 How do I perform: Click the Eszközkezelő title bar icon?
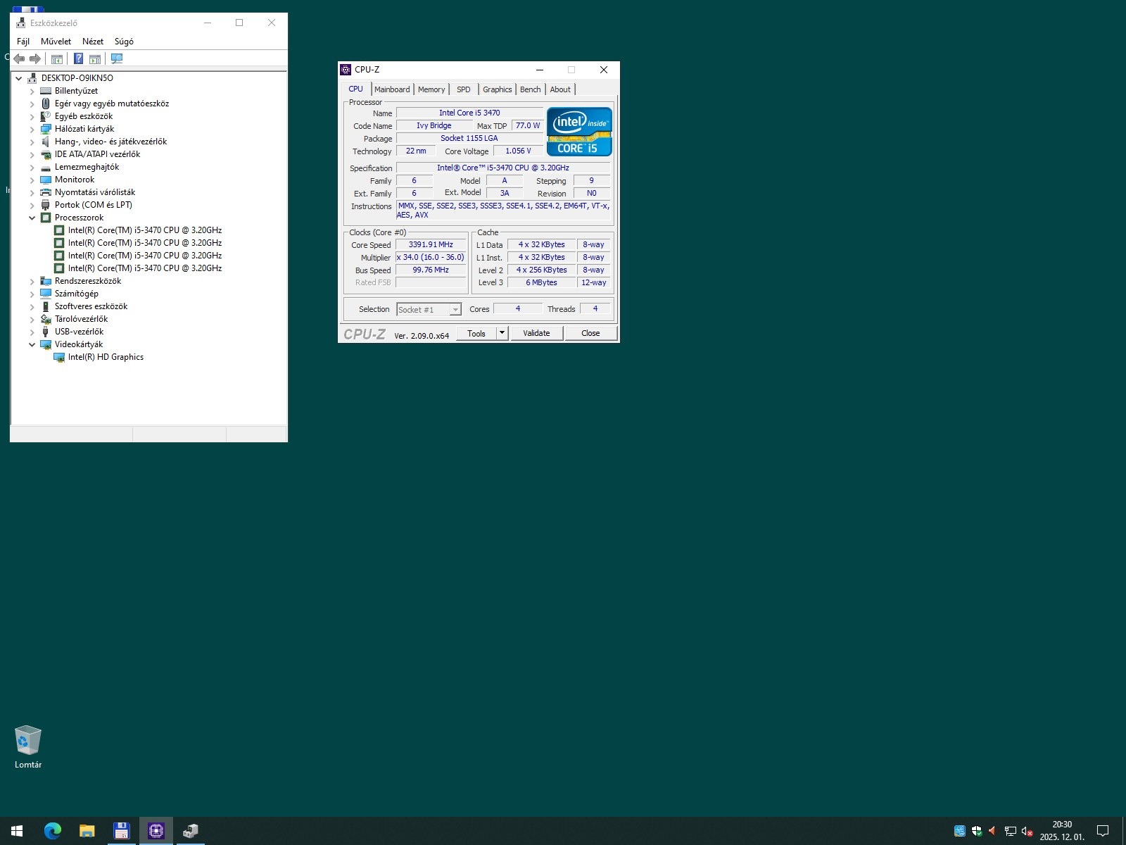tap(21, 23)
